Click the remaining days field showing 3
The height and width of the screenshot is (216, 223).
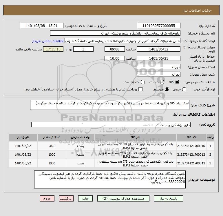coord(83,49)
